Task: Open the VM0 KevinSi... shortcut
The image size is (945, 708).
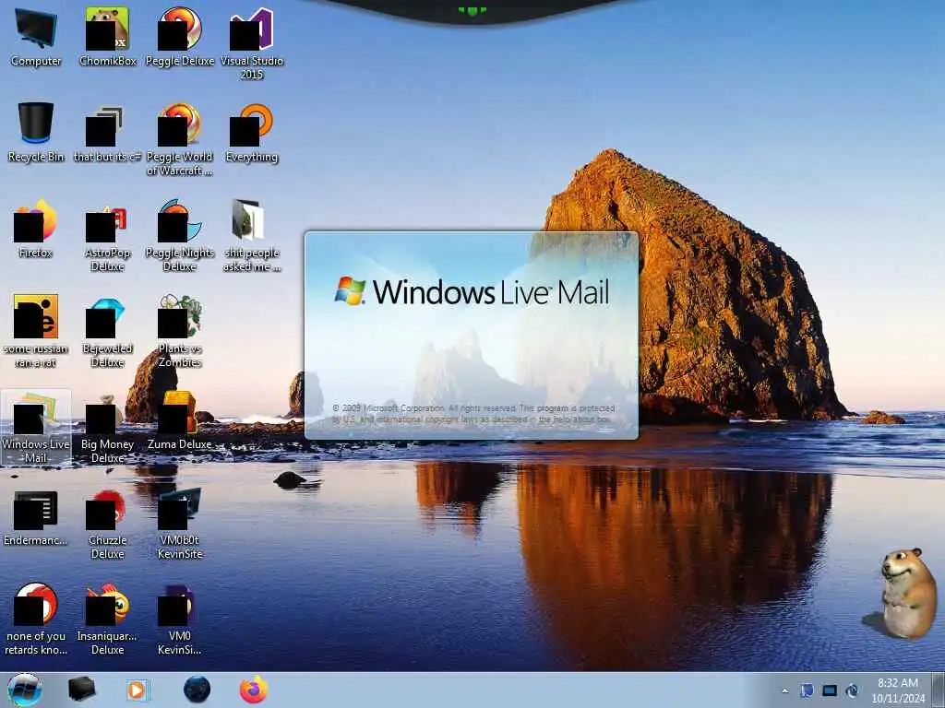Action: pyautogui.click(x=180, y=619)
